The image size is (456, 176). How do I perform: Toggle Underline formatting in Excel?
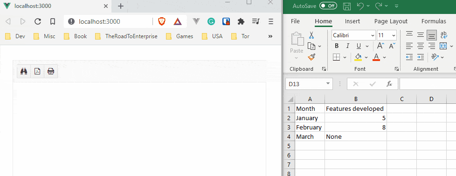pos(359,46)
